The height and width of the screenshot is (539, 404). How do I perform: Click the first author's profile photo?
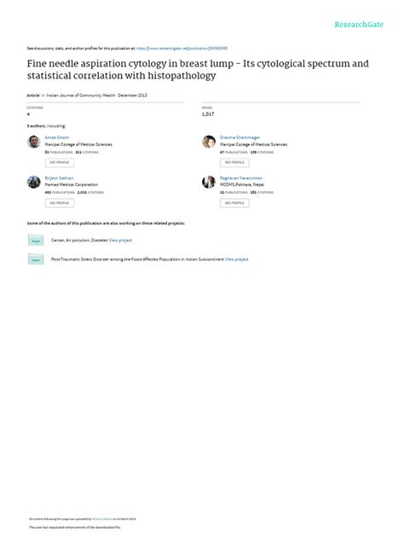[34, 142]
